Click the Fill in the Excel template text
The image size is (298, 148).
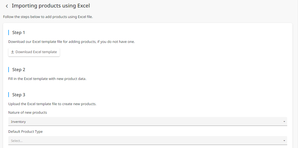point(47,79)
